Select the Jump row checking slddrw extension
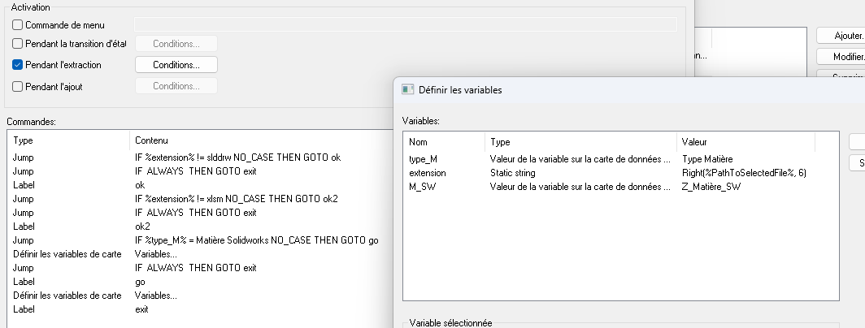Screen dimensions: 865x328 point(24,158)
